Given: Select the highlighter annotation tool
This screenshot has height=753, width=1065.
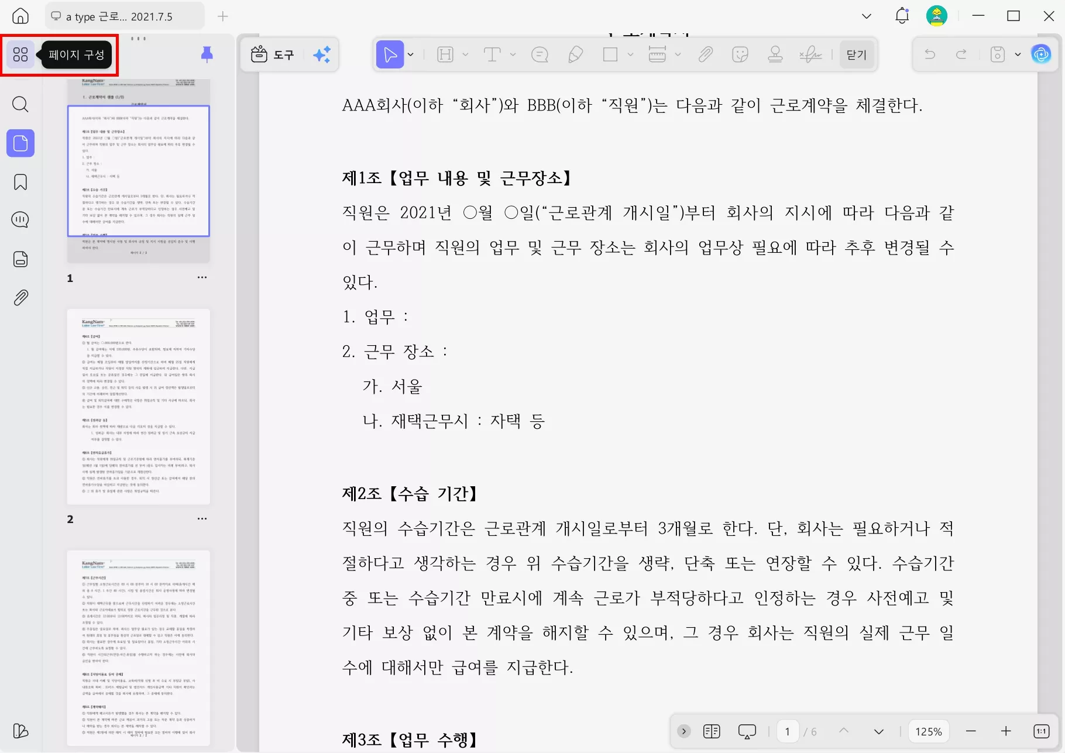Looking at the screenshot, I should coord(575,54).
